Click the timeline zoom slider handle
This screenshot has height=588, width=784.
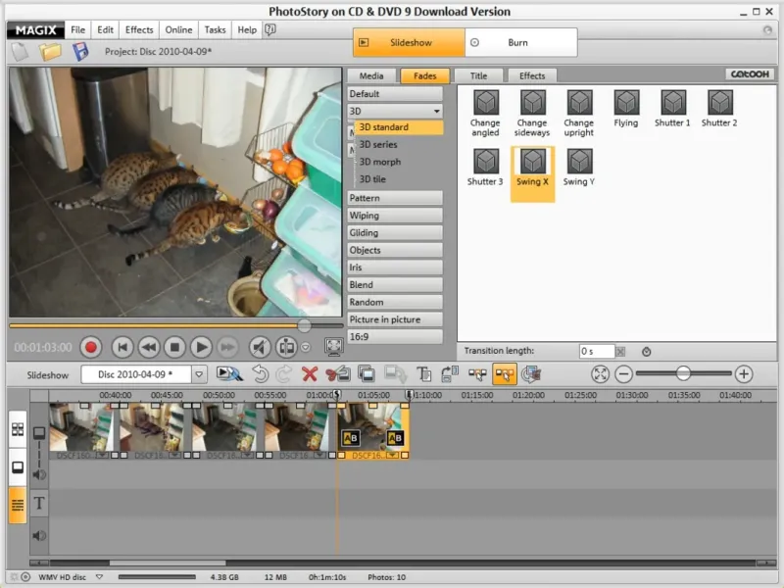(x=683, y=373)
